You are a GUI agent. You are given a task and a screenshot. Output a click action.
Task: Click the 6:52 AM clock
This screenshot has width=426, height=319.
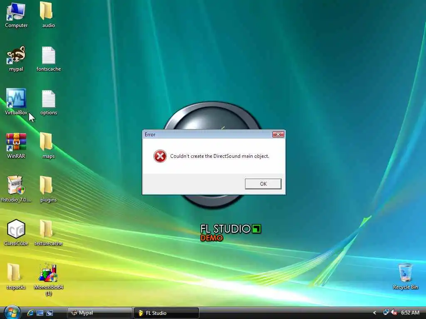pyautogui.click(x=410, y=312)
